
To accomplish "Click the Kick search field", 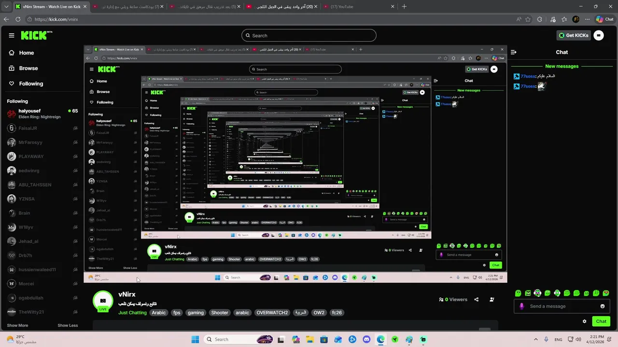I will tap(309, 35).
